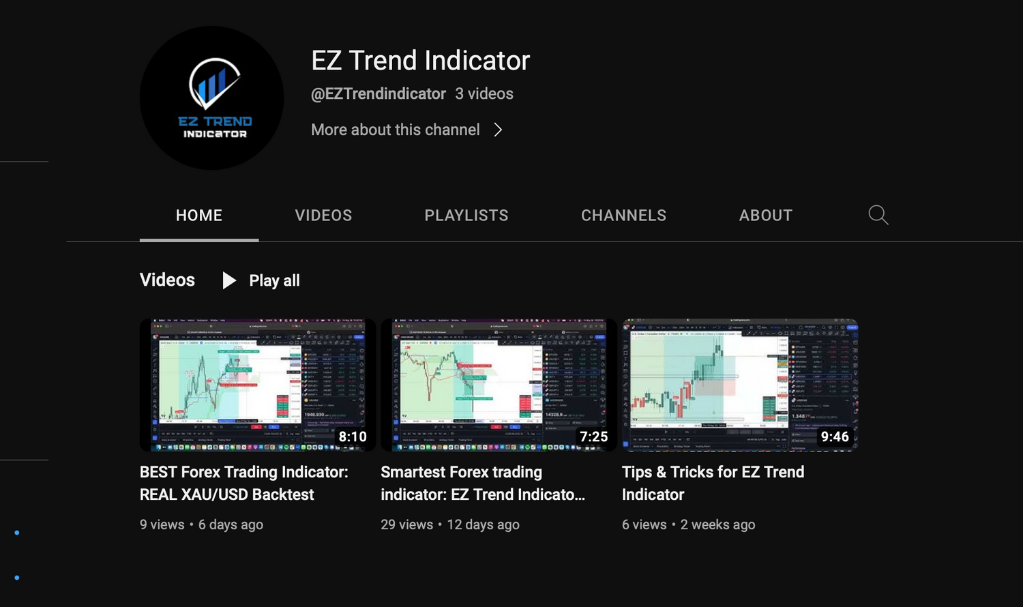
Task: Click the 9:46 duration badge
Action: tap(835, 436)
